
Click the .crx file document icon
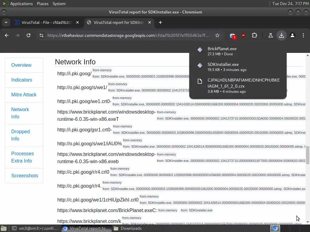[200, 81]
